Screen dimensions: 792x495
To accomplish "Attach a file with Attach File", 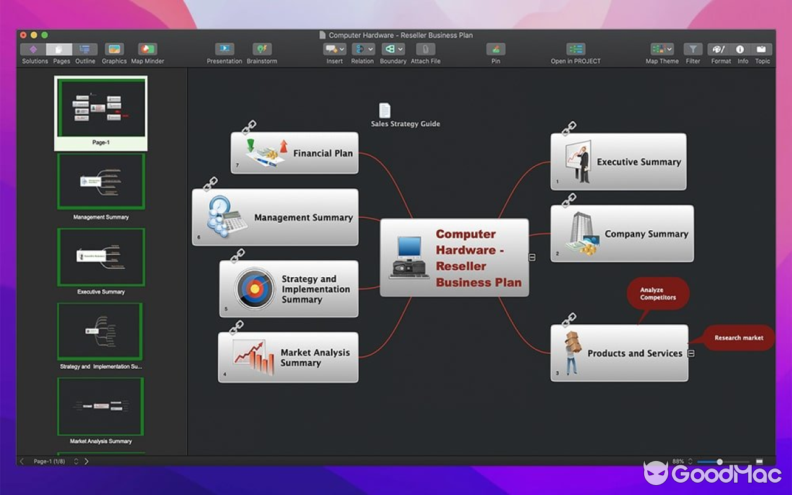I will pos(425,48).
